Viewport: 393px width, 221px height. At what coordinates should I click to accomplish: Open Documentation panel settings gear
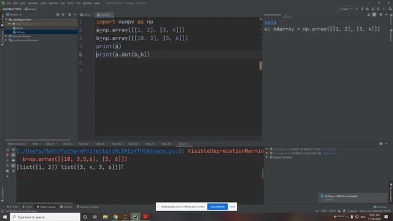tap(381, 15)
